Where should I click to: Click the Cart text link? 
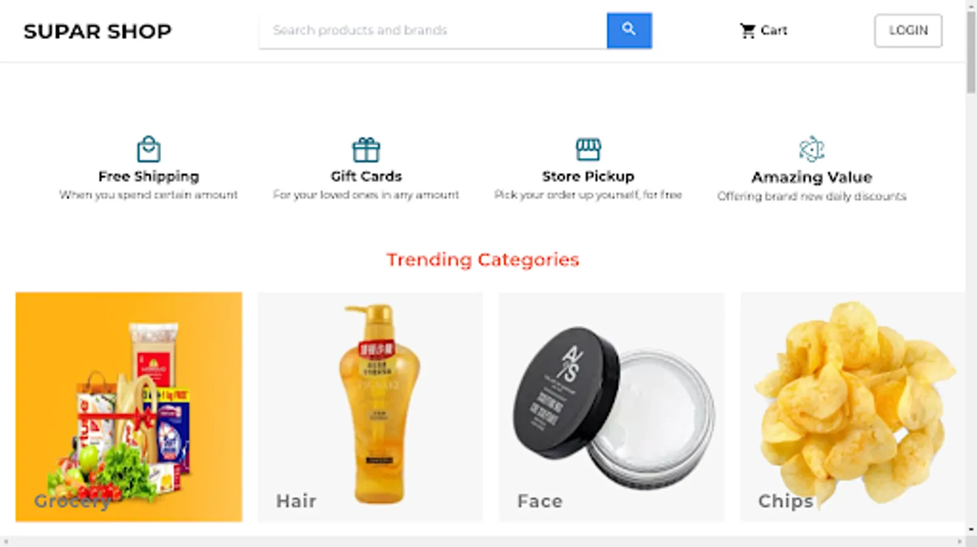[774, 30]
